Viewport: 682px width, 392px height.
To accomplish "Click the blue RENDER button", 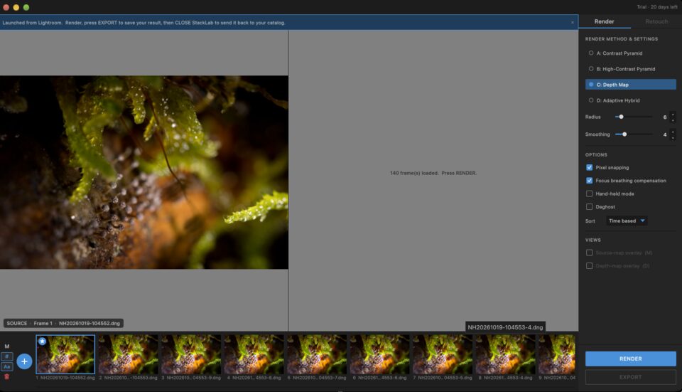I will [631, 359].
